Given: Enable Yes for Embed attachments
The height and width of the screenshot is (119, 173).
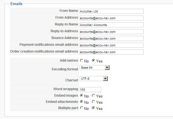Looking at the screenshot, I should (x=94, y=102).
